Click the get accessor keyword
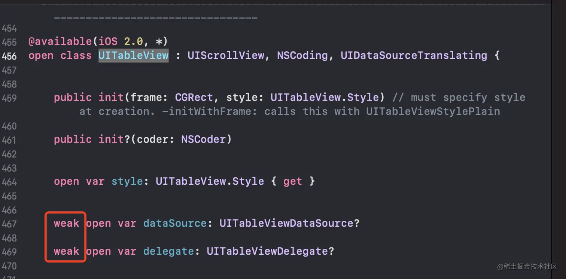This screenshot has width=566, height=279. pyautogui.click(x=293, y=182)
